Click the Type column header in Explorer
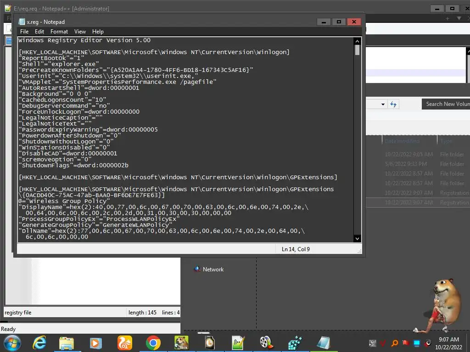Screen dimensions: 470x352 pyautogui.click(x=446, y=141)
